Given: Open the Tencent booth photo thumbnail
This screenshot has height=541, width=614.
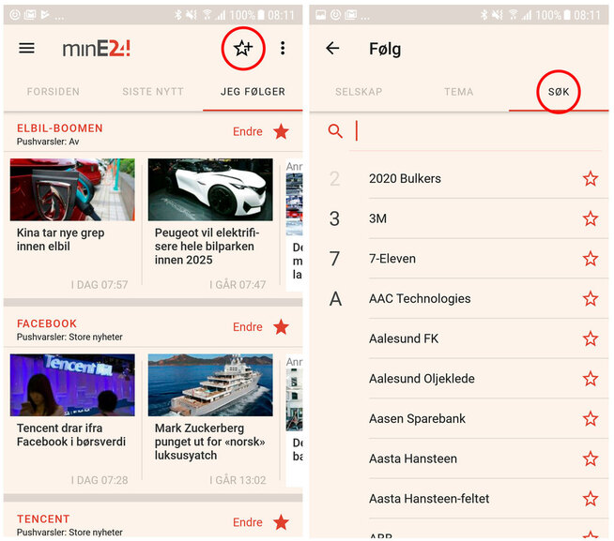Looking at the screenshot, I should pyautogui.click(x=72, y=385).
